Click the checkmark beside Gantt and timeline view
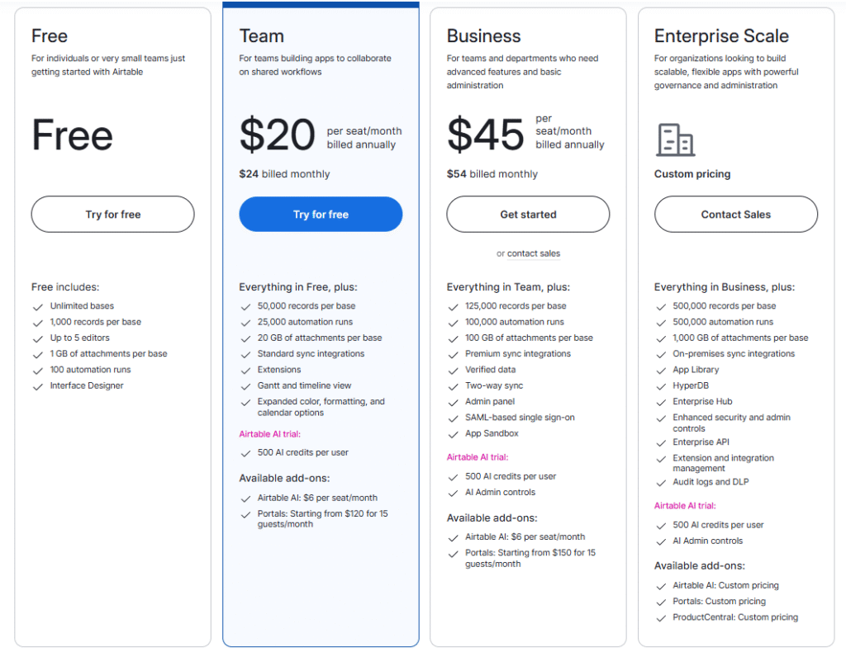846x652 pixels. (245, 386)
